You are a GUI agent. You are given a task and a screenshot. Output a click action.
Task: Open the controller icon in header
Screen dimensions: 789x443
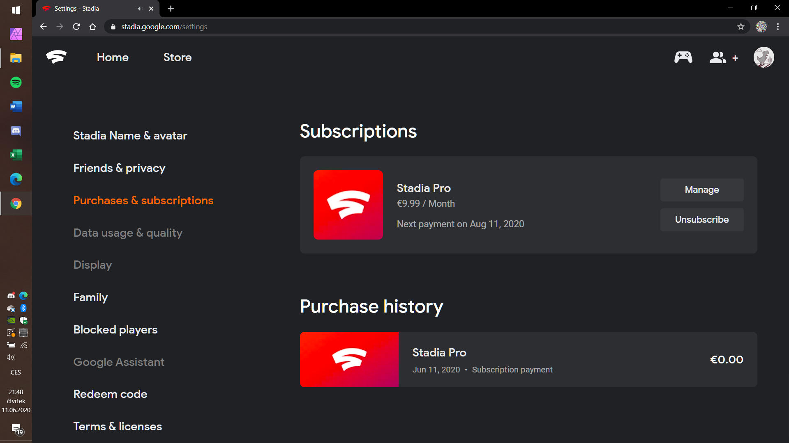683,57
